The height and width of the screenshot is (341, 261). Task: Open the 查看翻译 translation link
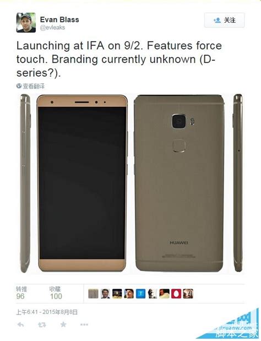34,86
